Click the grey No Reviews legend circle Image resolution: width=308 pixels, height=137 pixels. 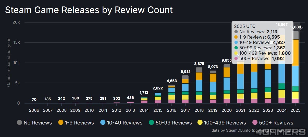tap(19, 122)
